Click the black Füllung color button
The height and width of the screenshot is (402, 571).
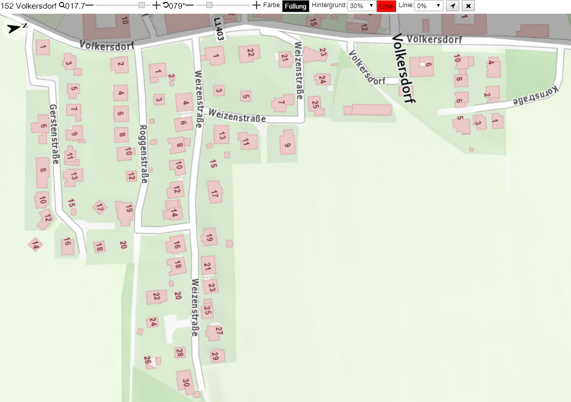295,6
